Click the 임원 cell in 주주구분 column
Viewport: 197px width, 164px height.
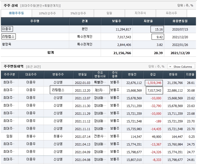[x=9, y=136]
